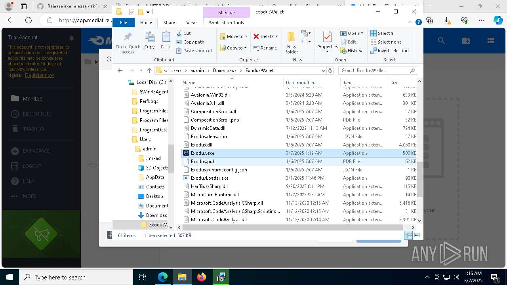Open the File ribbon tab
The width and height of the screenshot is (507, 285).
[124, 23]
